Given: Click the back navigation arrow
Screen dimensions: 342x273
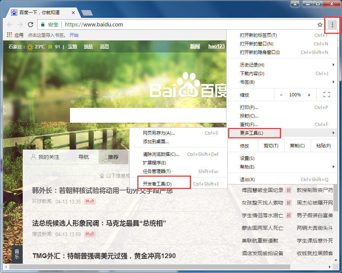Looking at the screenshot, I should [x=10, y=25].
